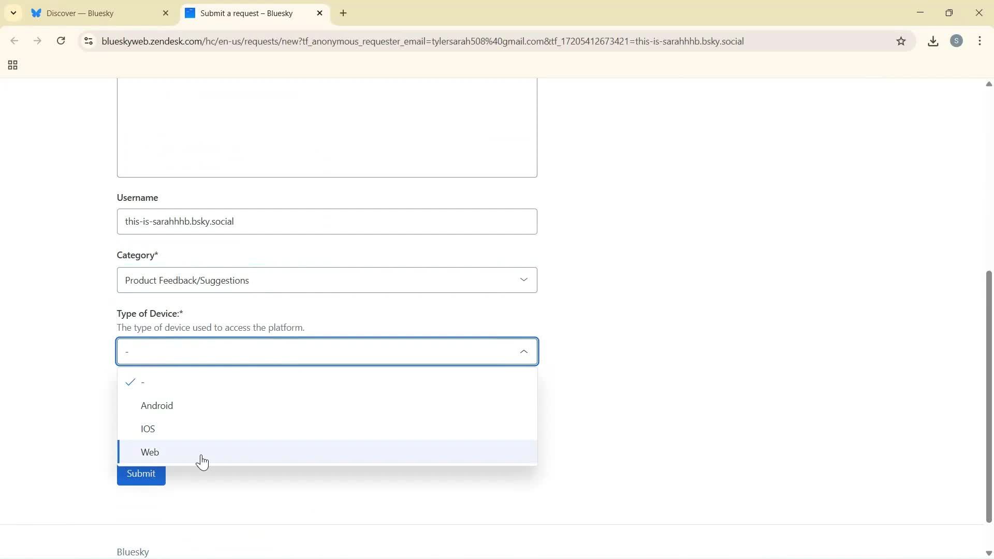
Task: Click the Submit button
Action: tap(141, 473)
